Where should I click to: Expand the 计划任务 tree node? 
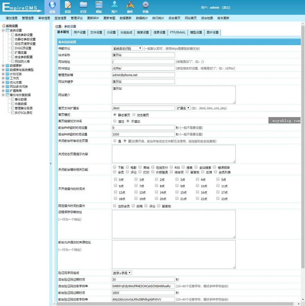(x=3, y=74)
